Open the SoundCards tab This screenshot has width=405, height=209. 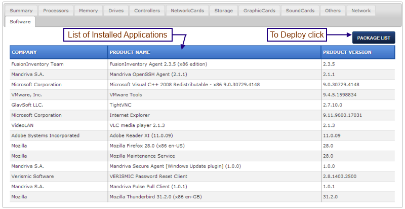pyautogui.click(x=300, y=11)
